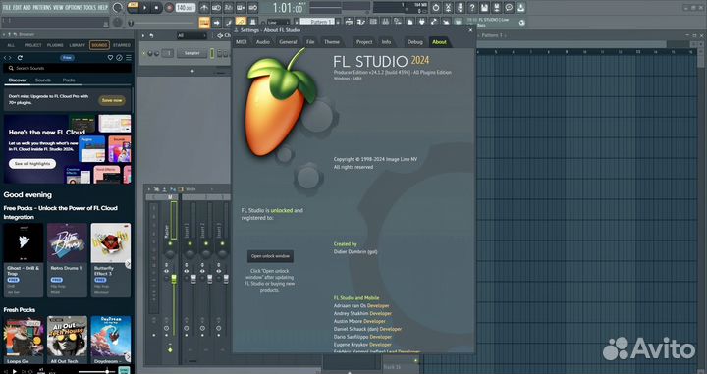Toggle the metronome icon

(204, 8)
